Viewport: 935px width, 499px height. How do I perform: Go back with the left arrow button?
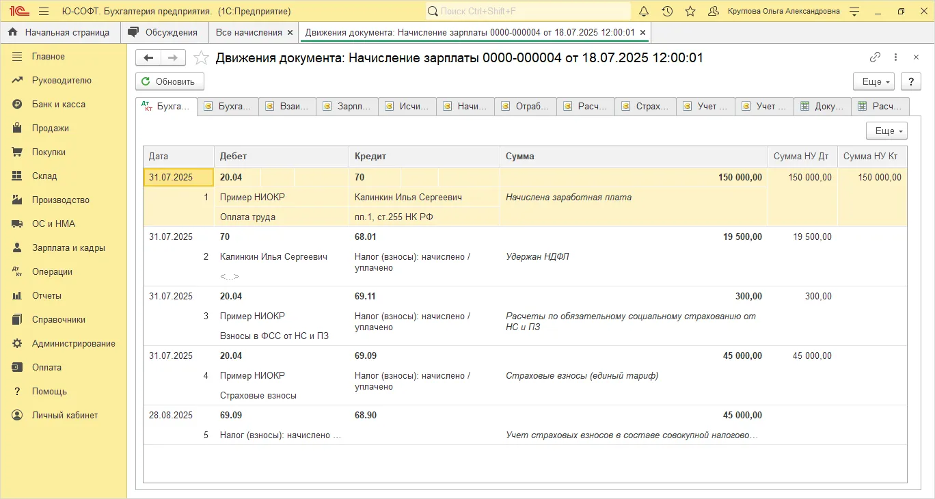coord(148,58)
